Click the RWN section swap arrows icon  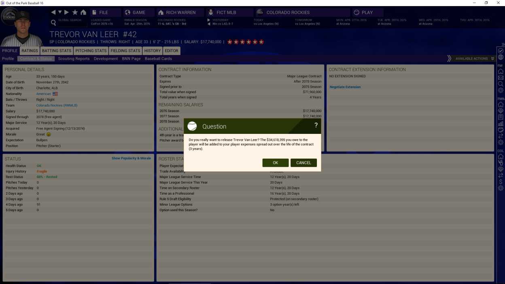tap(501, 136)
